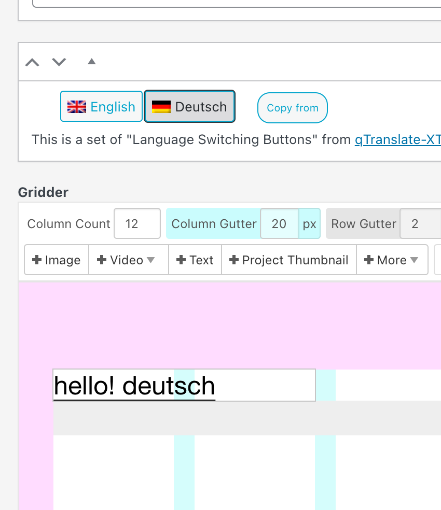441x510 pixels.
Task: Switch language editing to English
Action: (x=101, y=106)
